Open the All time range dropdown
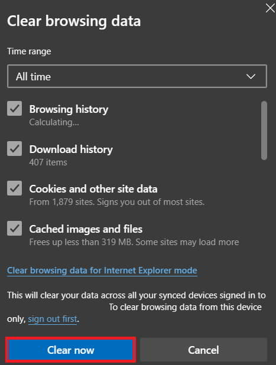Screen dimensions: 276x365 [137, 76]
